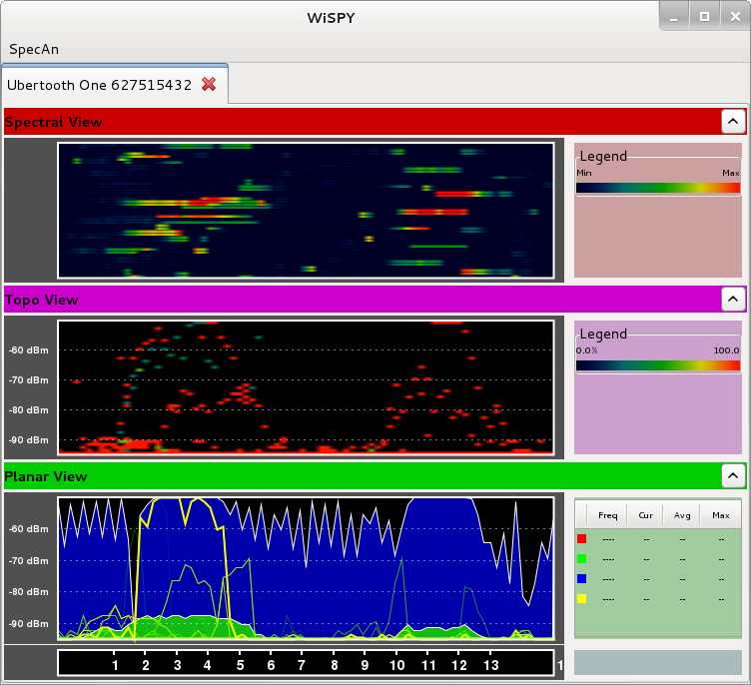
Task: Click the Avg column header
Action: point(682,515)
